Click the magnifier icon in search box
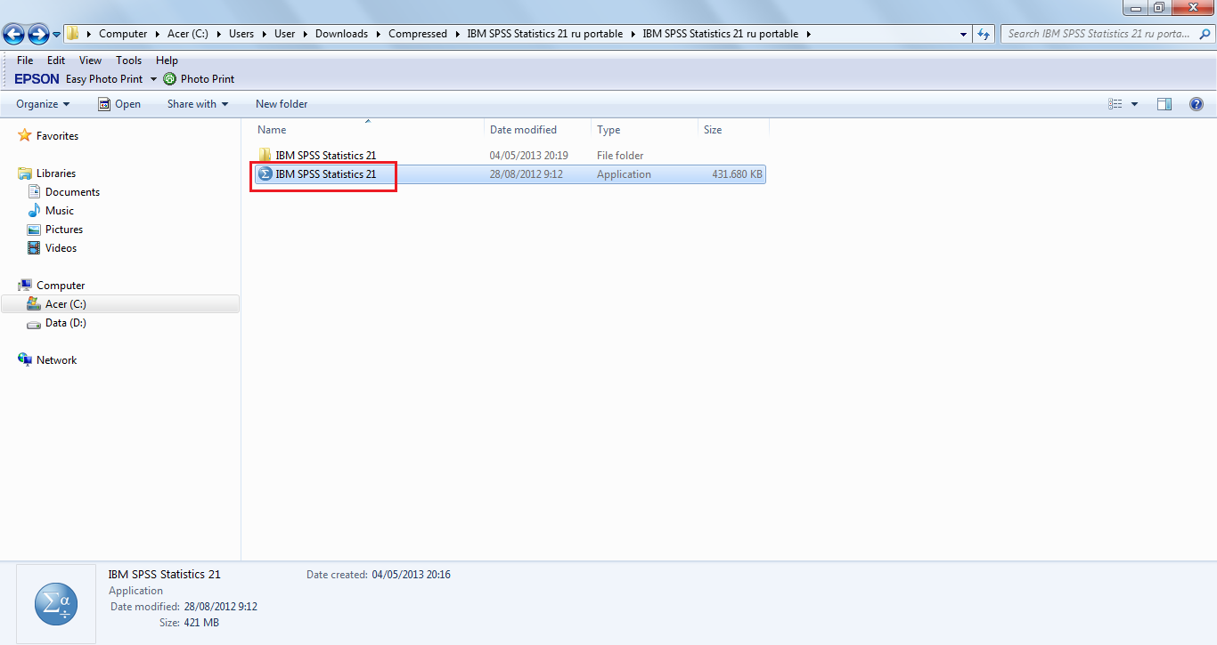Viewport: 1217px width, 645px height. coord(1205,34)
